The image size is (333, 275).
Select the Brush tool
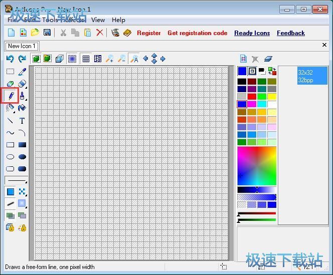click(22, 96)
